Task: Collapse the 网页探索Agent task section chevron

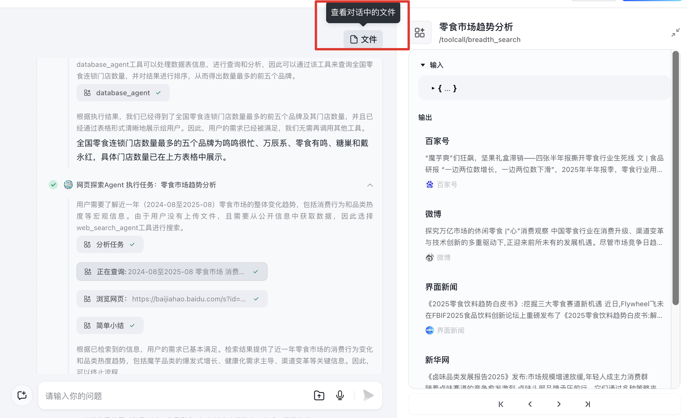Action: [370, 185]
